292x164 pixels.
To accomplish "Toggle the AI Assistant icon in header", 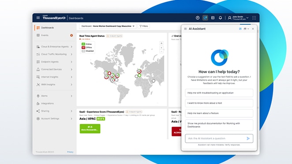I will pyautogui.click(x=205, y=18).
